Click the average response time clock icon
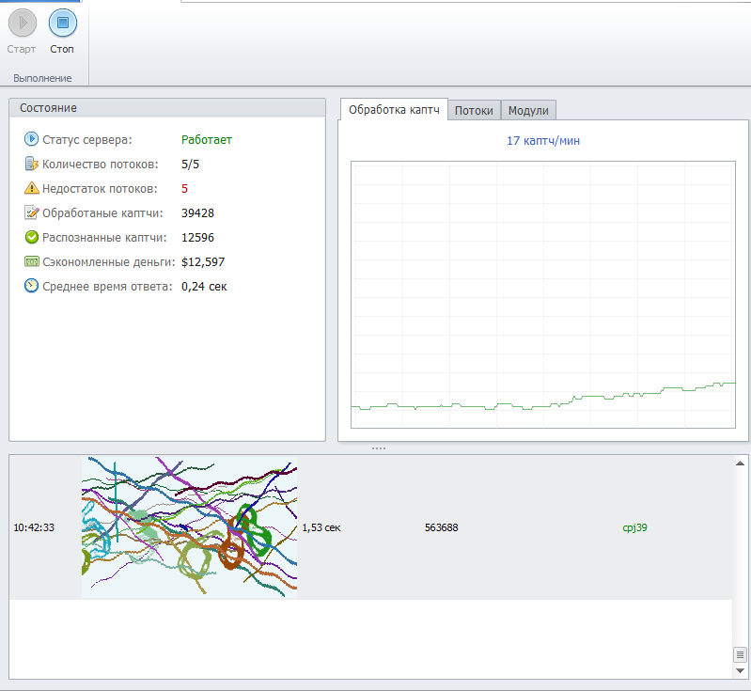This screenshot has width=751, height=691. [x=31, y=286]
